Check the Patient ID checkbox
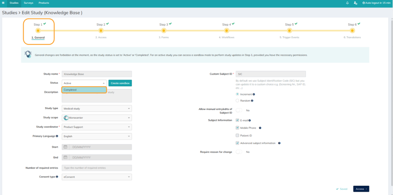This screenshot has height=195, width=393. point(237,136)
